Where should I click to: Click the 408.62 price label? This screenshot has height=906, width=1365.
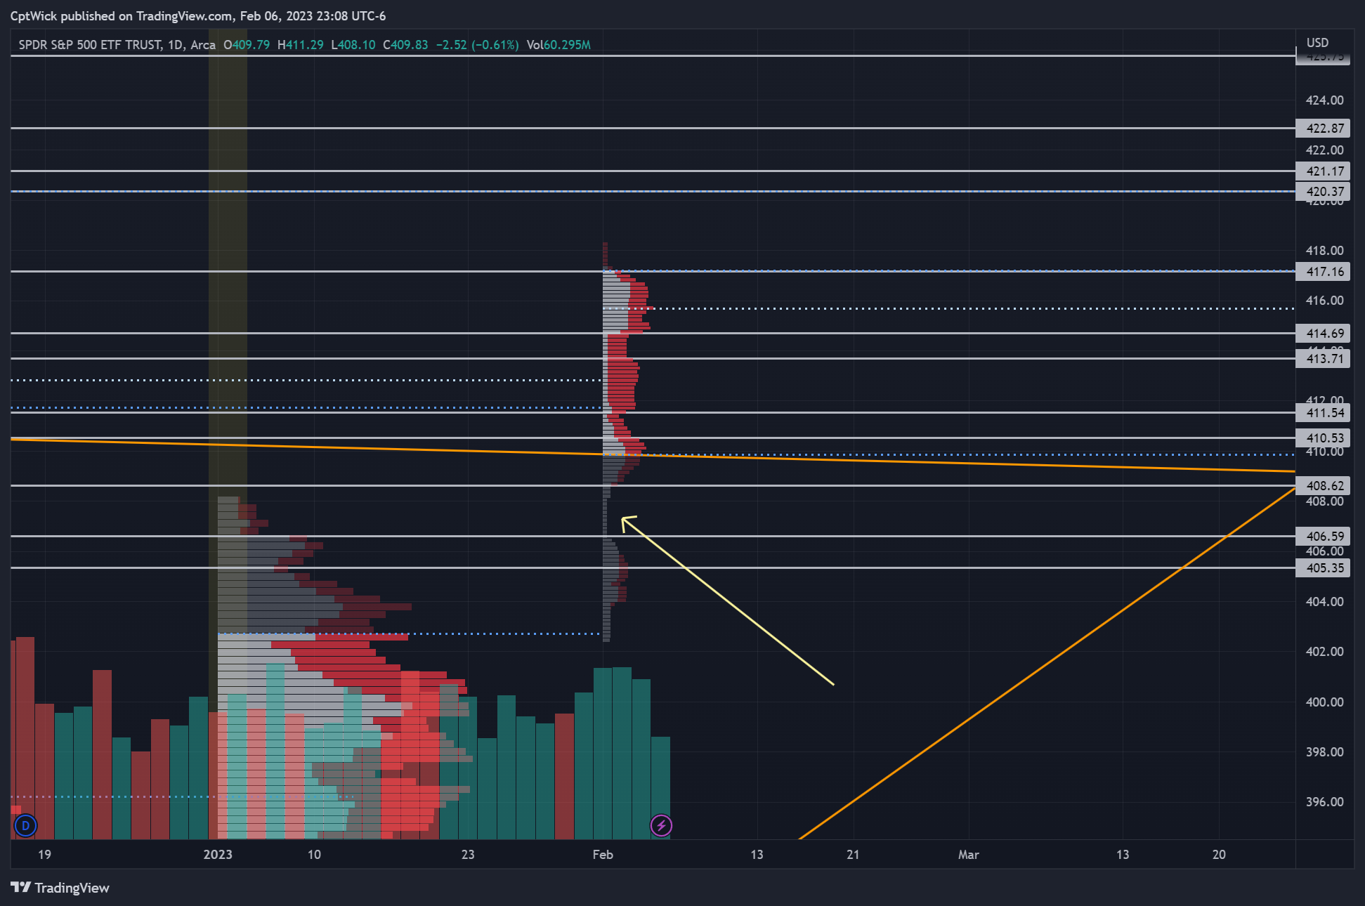coord(1324,485)
